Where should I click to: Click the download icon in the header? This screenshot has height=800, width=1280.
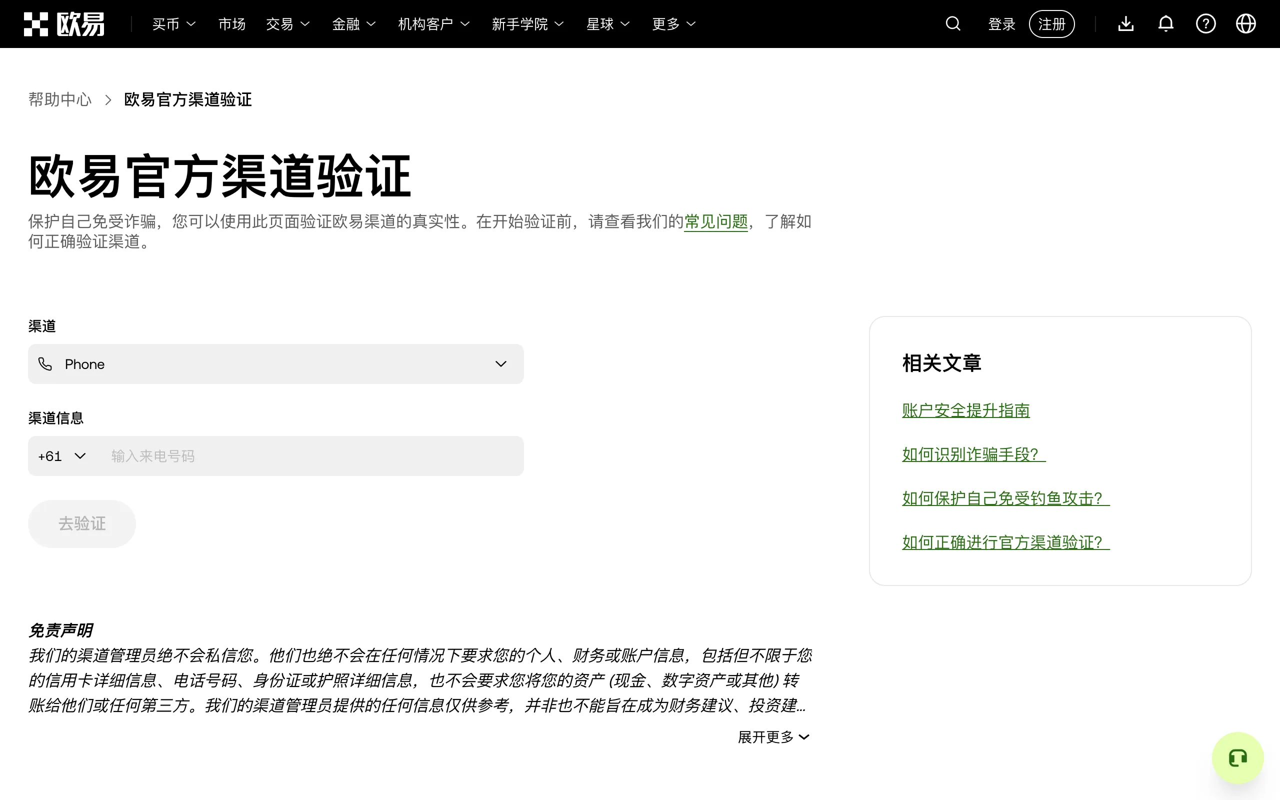pyautogui.click(x=1125, y=24)
